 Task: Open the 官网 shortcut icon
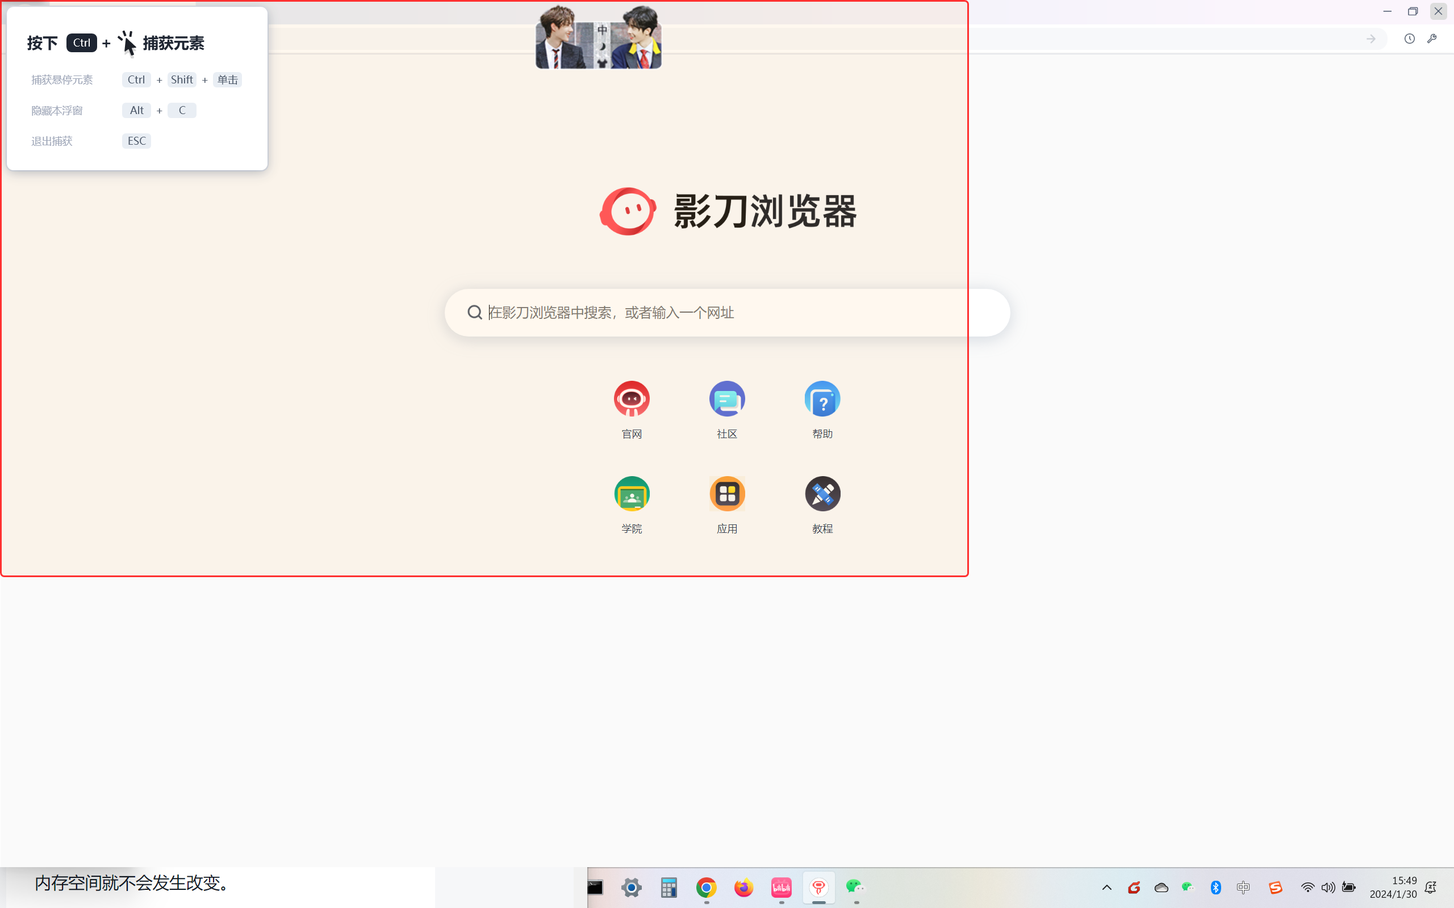(x=632, y=399)
